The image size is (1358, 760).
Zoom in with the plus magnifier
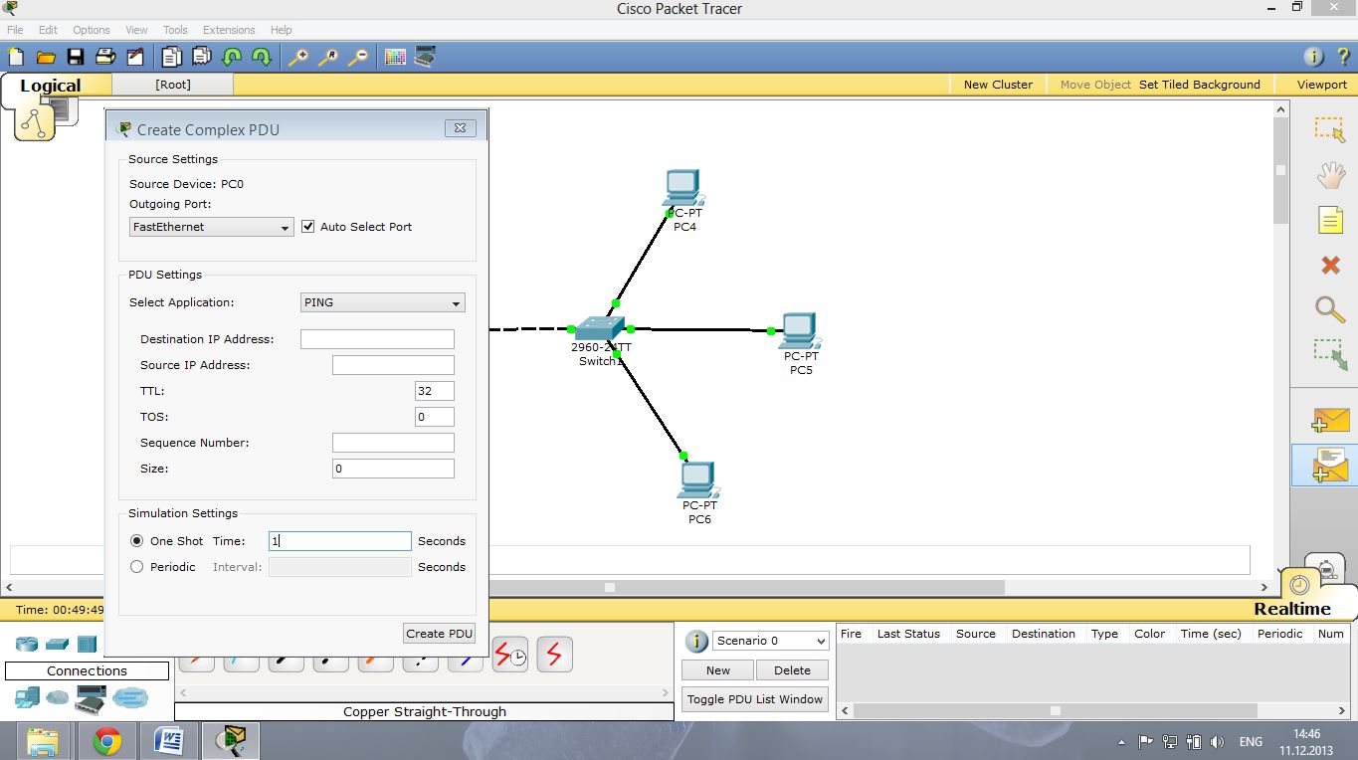tap(297, 57)
